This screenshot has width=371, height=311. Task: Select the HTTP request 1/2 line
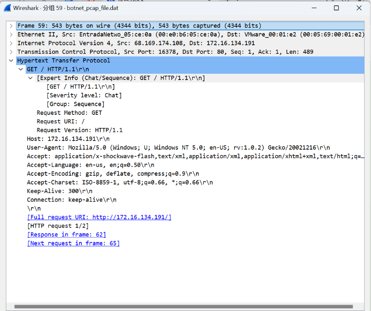pos(58,226)
